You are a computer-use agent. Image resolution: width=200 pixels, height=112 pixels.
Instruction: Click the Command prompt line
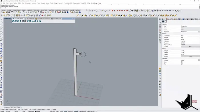point(99,8)
